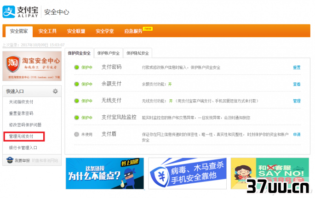Open the 客服 SAY NO banner
This screenshot has height=198, width=315.
[270, 174]
